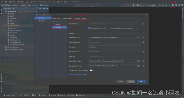Screen dimensions: 184x98
Task: Open the Build menu
Action: pyautogui.click(x=40, y=2)
